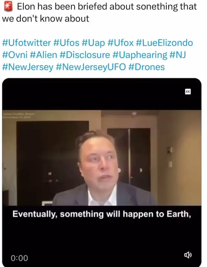Screen dimensions: 207x267
Task: Play the embedded Elon video
Action: (x=102, y=158)
